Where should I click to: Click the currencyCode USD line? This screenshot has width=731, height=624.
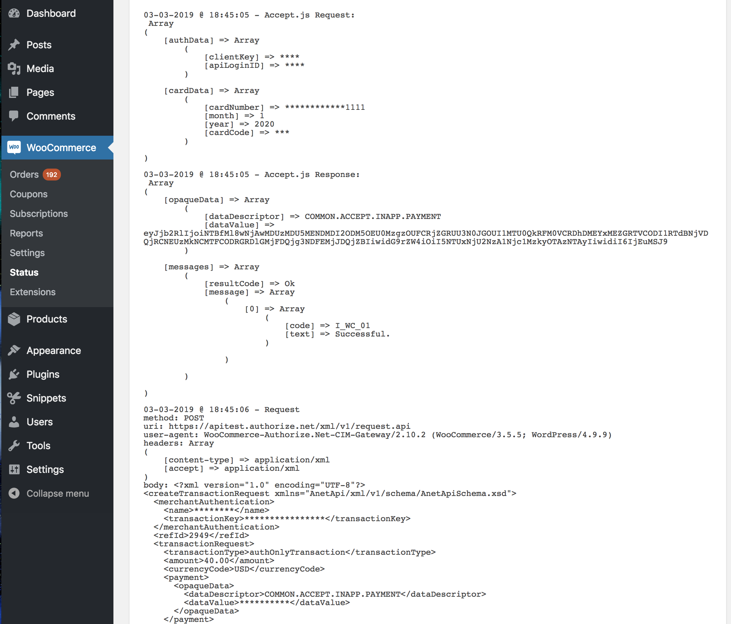pos(244,569)
